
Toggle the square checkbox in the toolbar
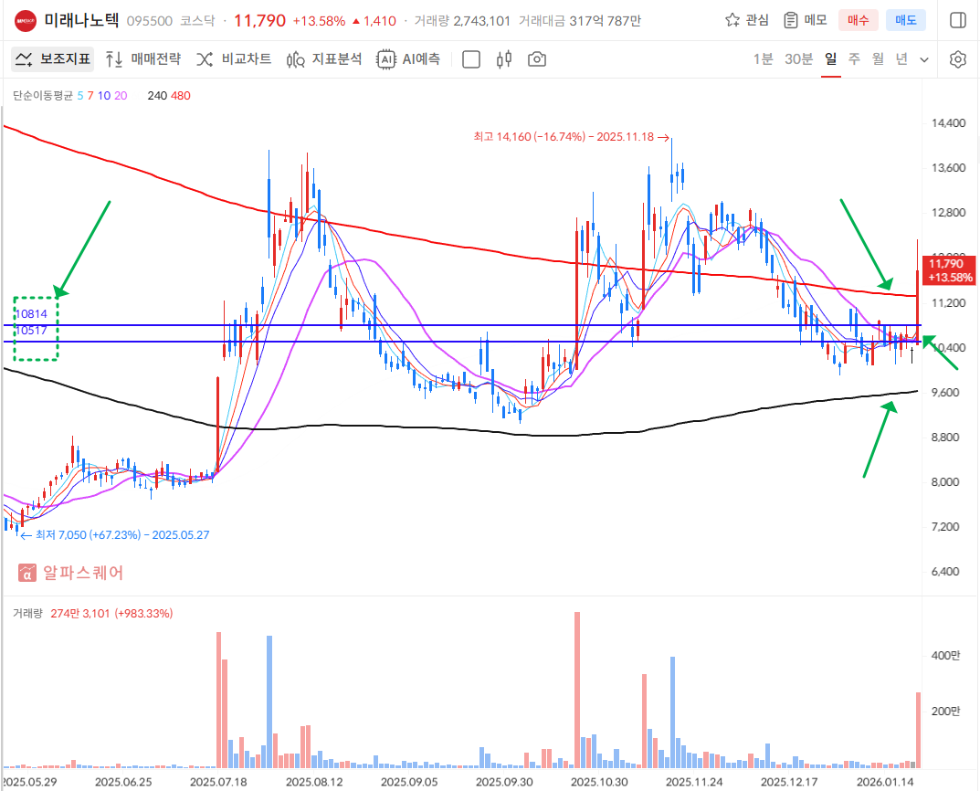point(471,59)
